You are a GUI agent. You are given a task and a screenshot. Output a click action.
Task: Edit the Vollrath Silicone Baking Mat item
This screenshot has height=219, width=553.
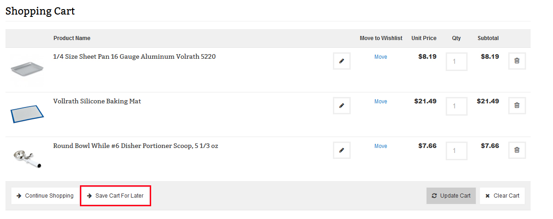[x=342, y=106]
